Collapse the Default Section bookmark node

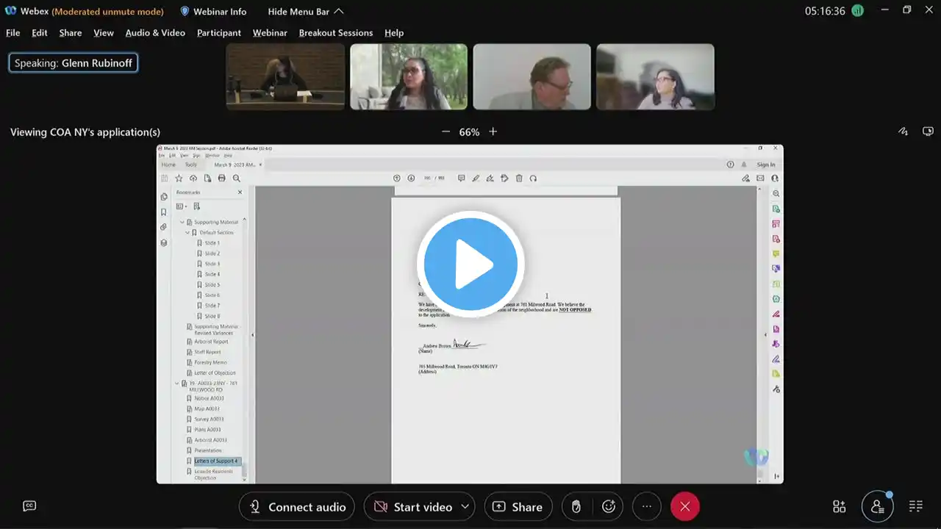pos(187,232)
